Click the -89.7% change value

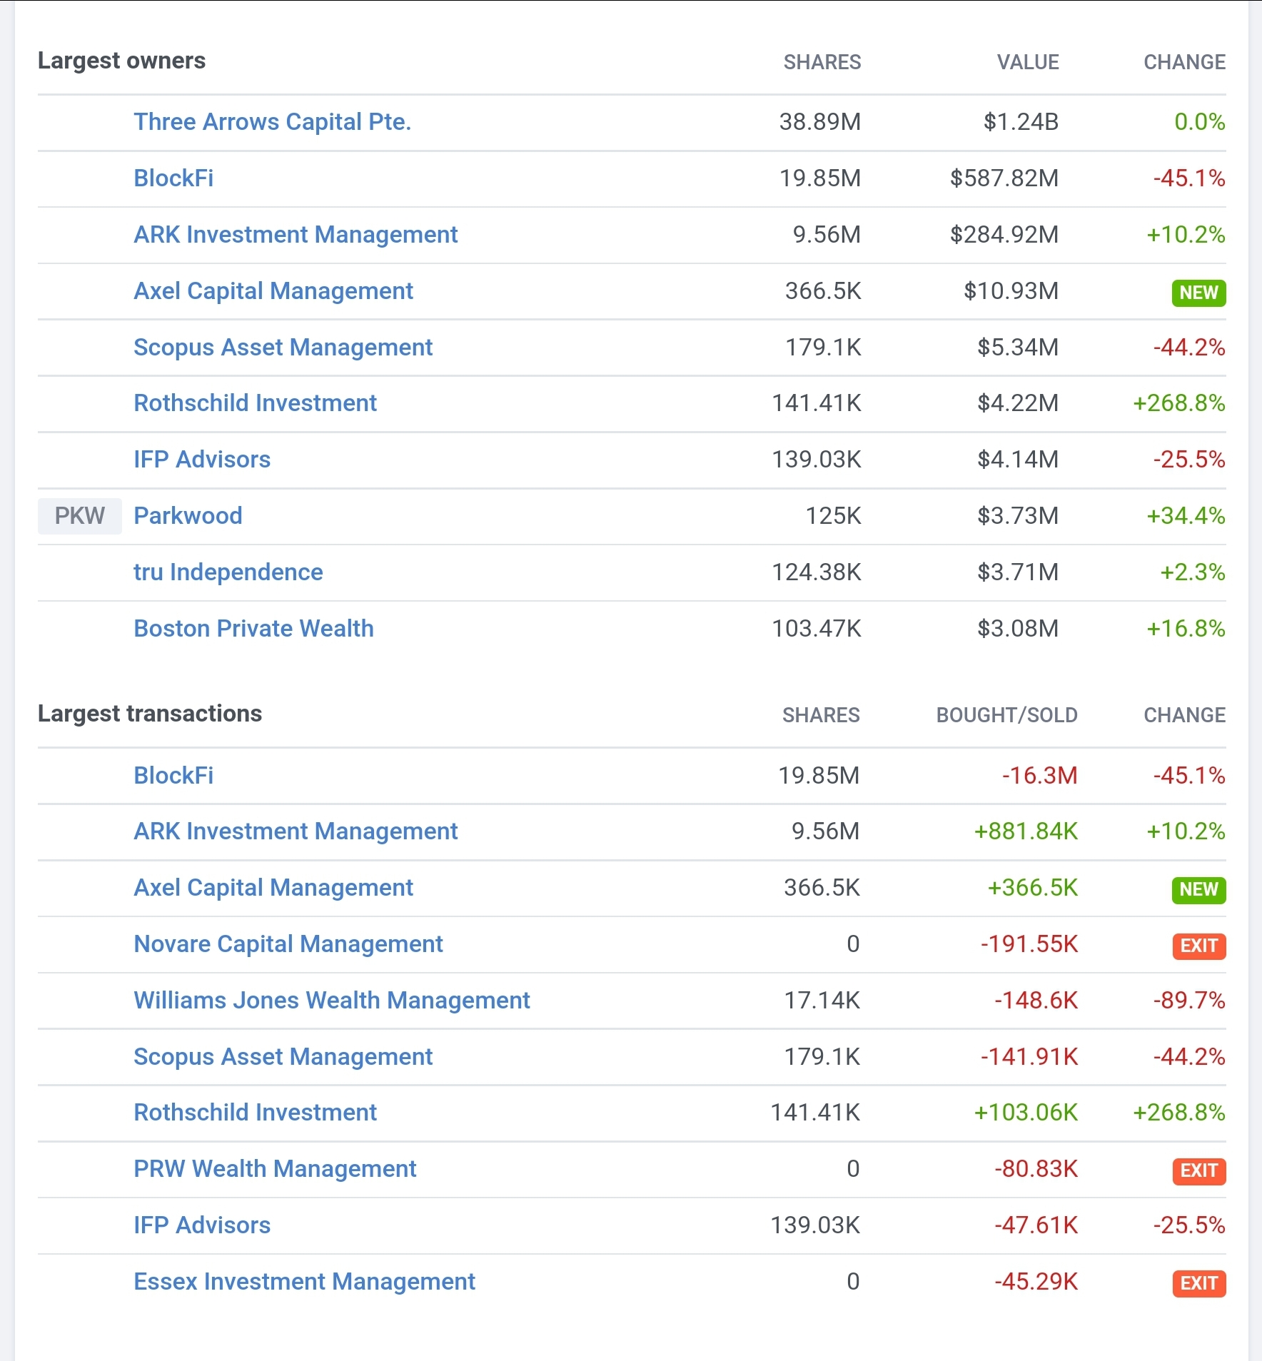pos(1189,1001)
